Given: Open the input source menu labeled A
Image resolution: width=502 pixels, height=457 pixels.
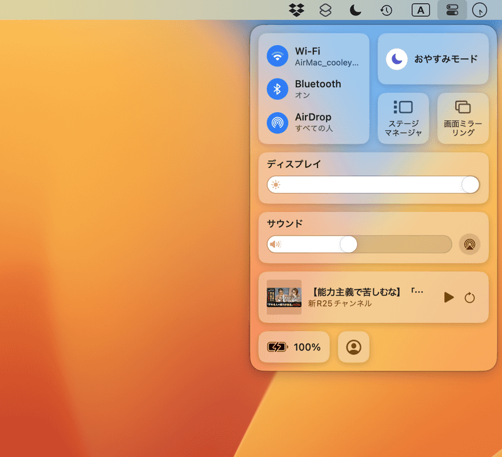Looking at the screenshot, I should [x=420, y=10].
